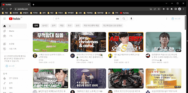Viewport: 188px width, 93px height.
Task: Select 홈 in the sidebar
Action: coord(14,26)
